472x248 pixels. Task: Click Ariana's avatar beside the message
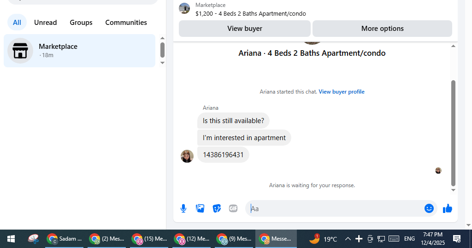click(x=187, y=156)
